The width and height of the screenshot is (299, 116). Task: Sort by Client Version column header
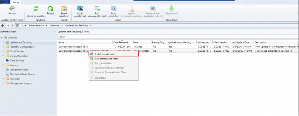(221, 42)
